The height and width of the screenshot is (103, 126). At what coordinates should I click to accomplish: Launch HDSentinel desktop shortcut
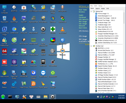(24, 52)
